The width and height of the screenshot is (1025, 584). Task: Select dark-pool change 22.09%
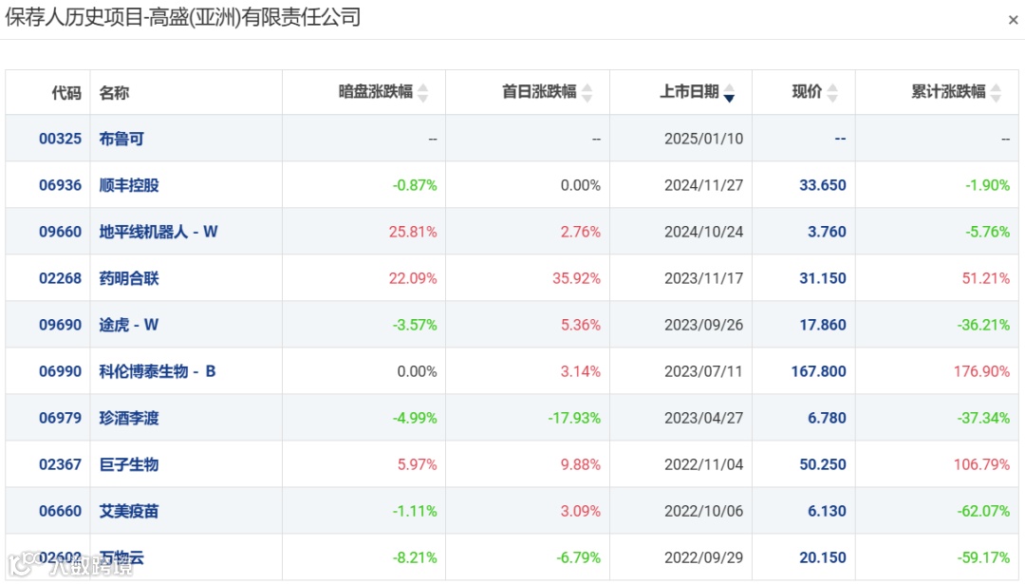coord(413,278)
